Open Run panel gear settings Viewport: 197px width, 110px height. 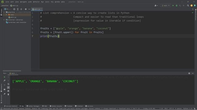189,73
